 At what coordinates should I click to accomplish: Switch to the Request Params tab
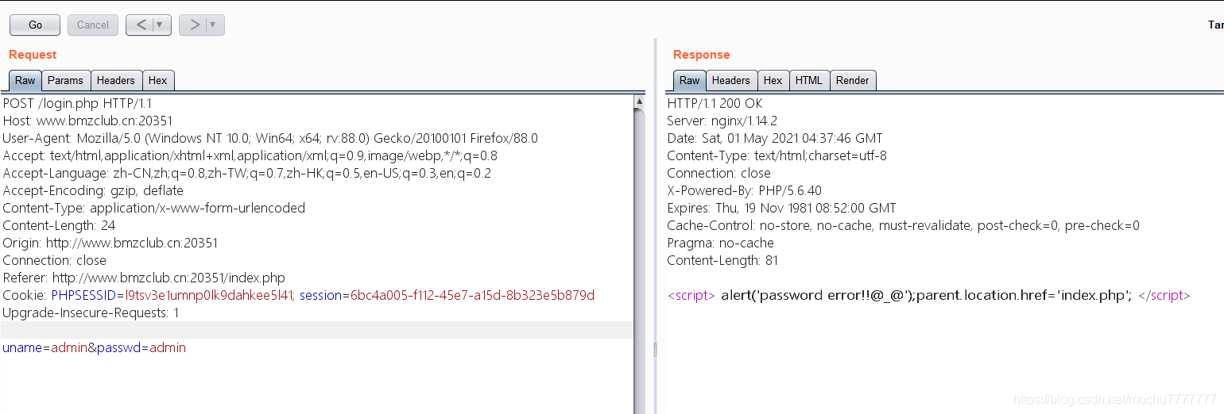tap(65, 80)
